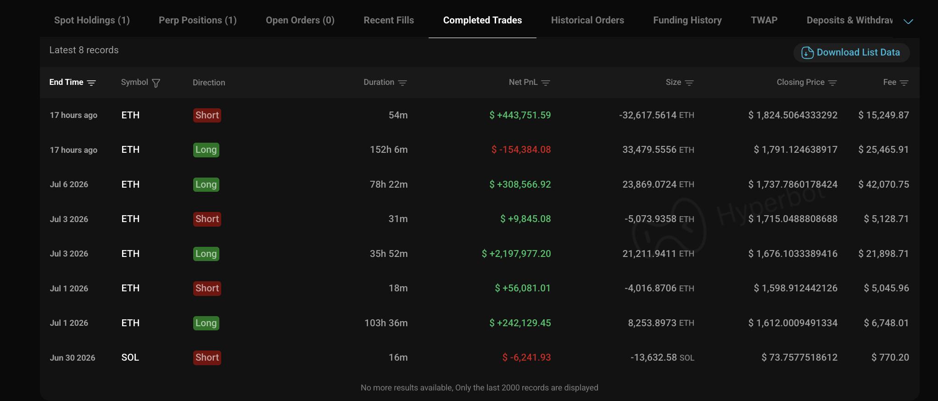Image resolution: width=938 pixels, height=401 pixels.
Task: Click the download icon beside Download List Data
Action: click(x=807, y=53)
